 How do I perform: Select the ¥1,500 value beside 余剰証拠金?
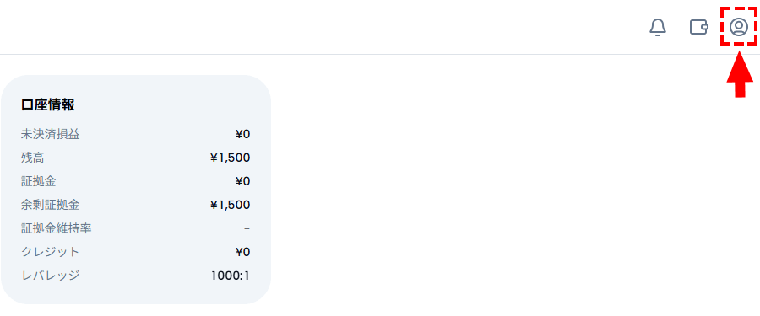pos(231,205)
